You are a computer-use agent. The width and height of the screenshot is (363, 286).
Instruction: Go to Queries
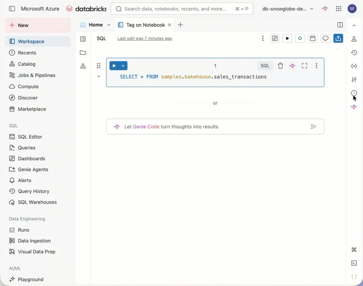click(x=37, y=148)
